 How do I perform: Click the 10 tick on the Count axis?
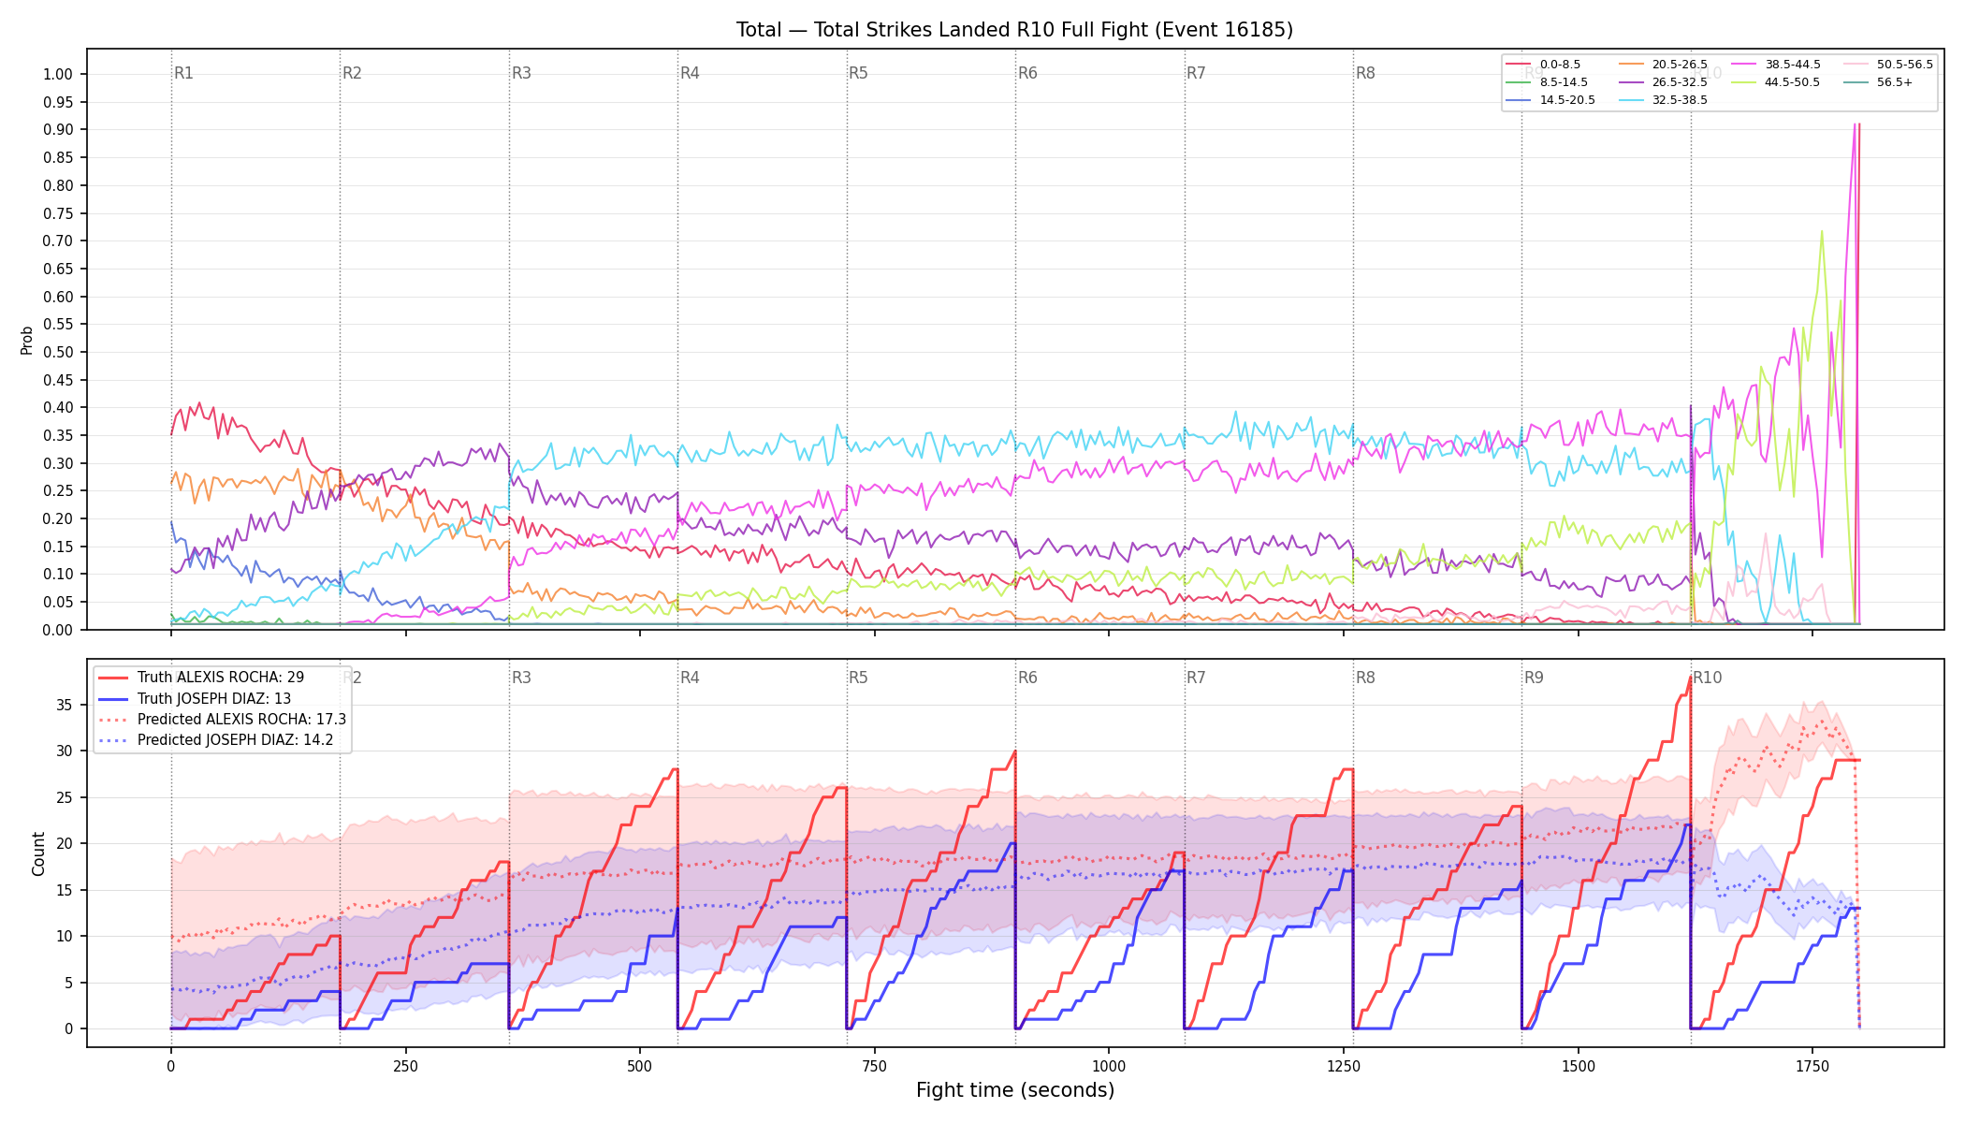click(65, 937)
